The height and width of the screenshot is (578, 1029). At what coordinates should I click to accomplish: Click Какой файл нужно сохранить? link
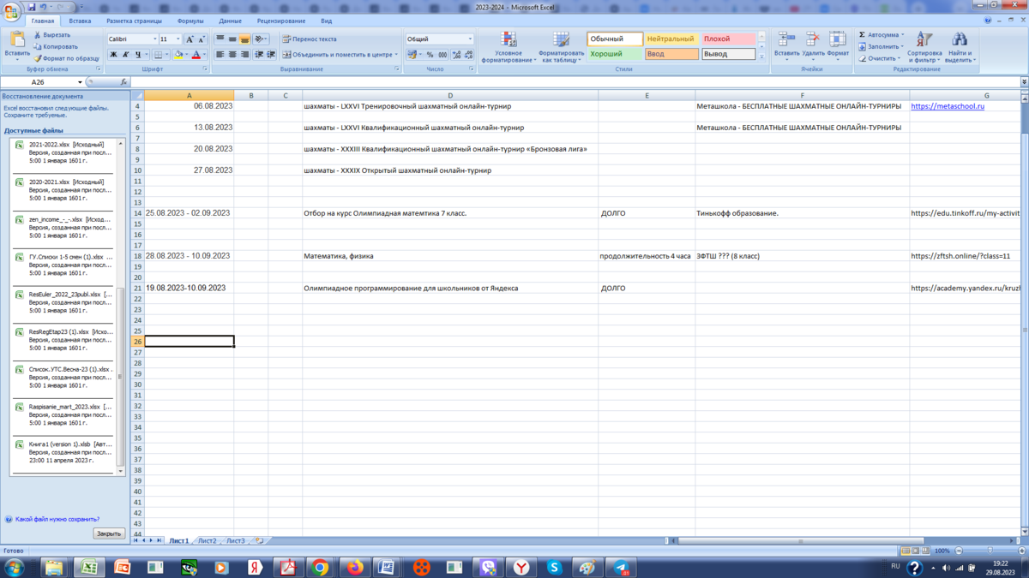[x=57, y=519]
